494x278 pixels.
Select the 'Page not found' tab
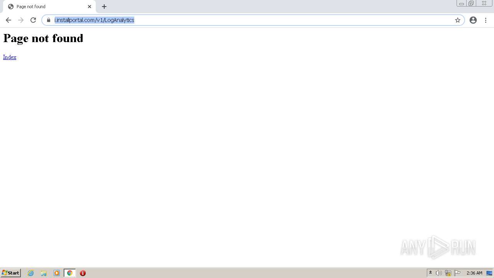[x=49, y=7]
